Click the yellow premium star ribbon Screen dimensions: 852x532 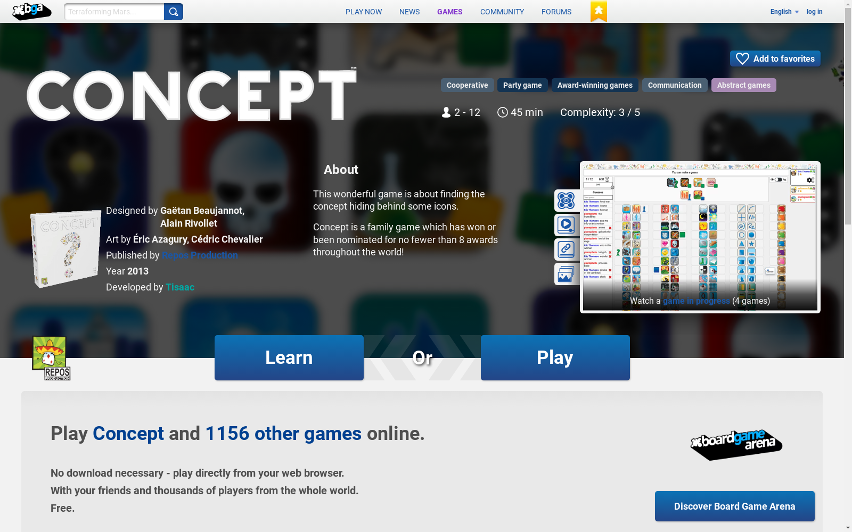599,11
